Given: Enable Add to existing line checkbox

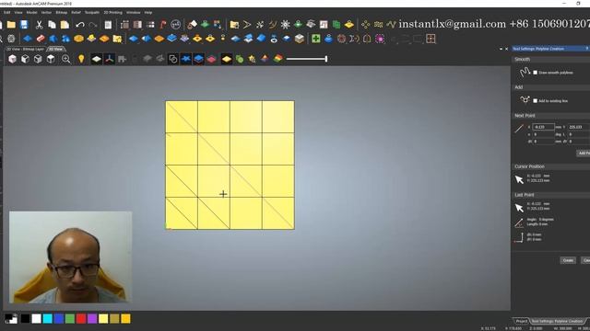Looking at the screenshot, I should (x=535, y=100).
